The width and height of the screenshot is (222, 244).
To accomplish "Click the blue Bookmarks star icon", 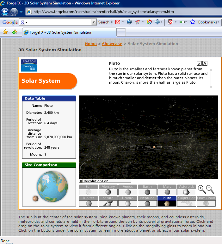I will (193, 22).
